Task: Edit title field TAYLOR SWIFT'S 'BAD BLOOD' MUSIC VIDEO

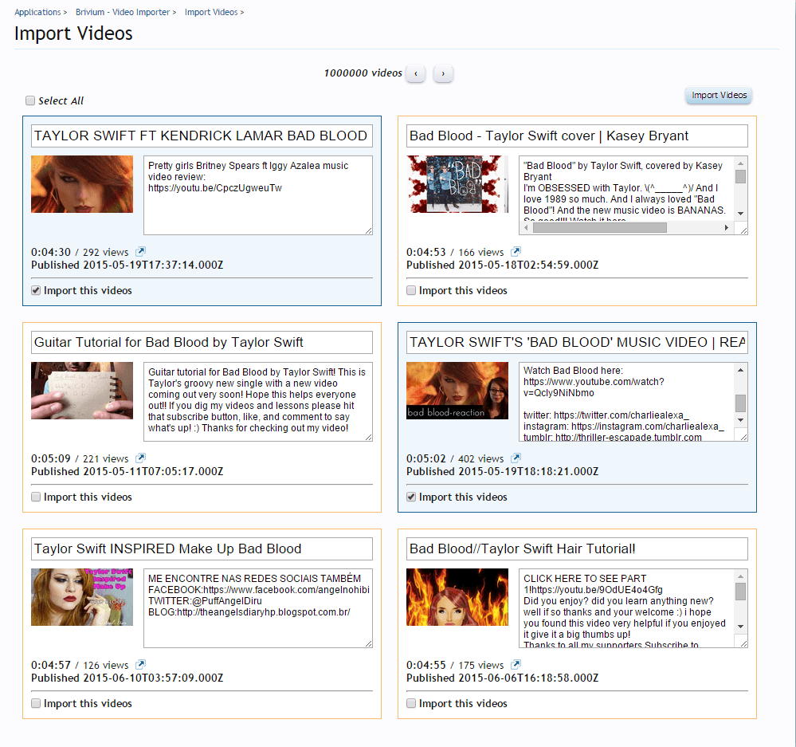Action: (x=577, y=342)
